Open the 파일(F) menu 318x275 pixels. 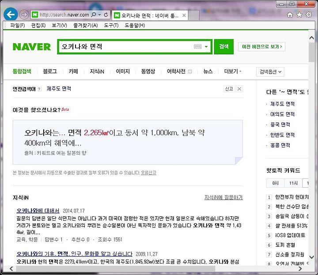(x=18, y=26)
